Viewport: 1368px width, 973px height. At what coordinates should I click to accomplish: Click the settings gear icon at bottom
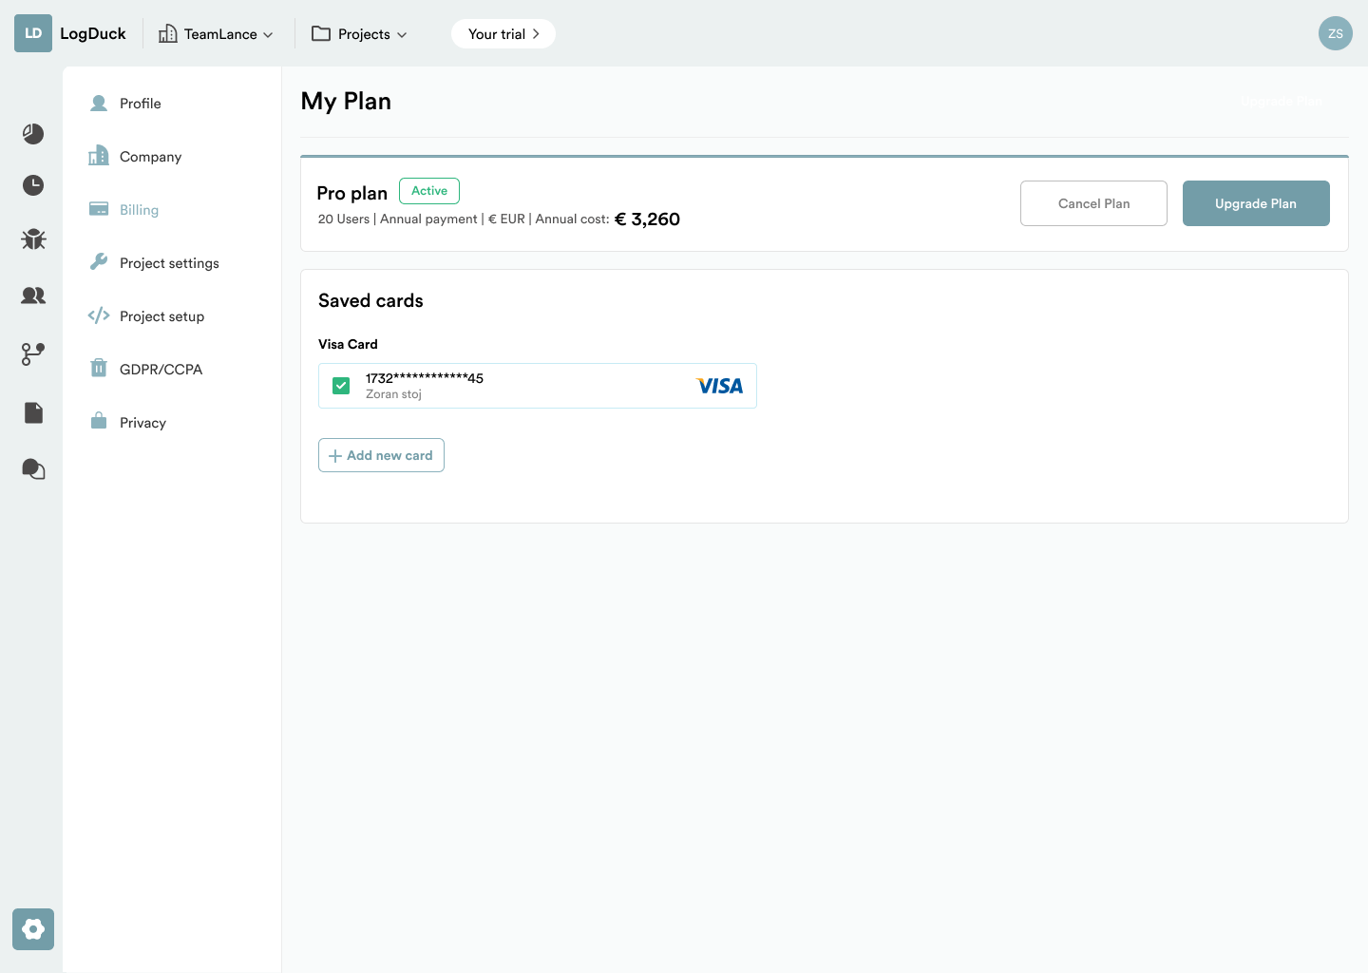pos(33,928)
